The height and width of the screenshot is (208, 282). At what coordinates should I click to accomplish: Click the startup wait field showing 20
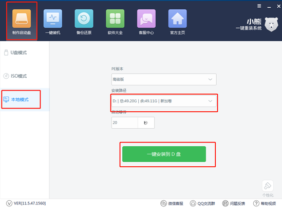point(125,123)
